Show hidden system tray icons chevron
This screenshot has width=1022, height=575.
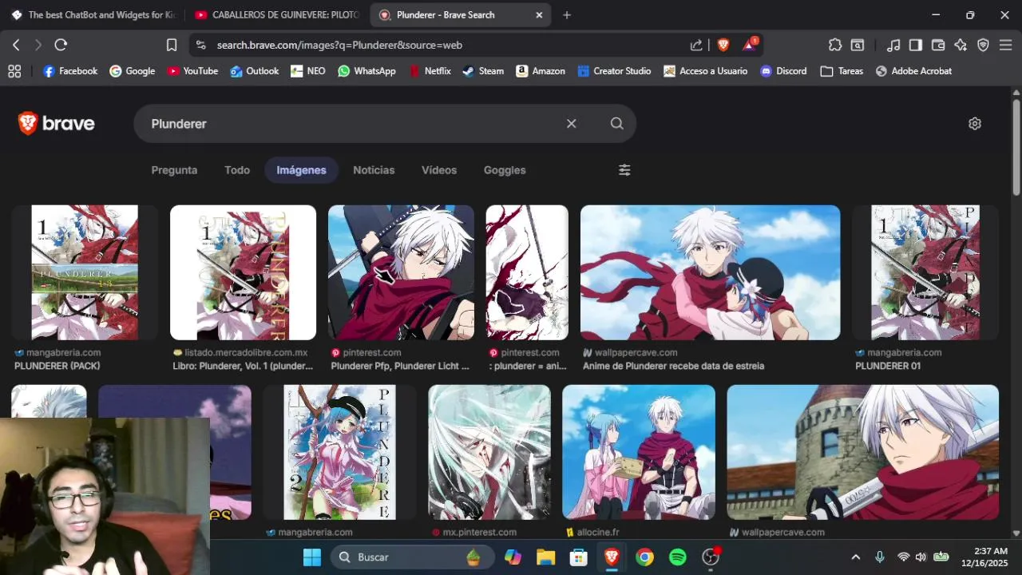coord(856,557)
